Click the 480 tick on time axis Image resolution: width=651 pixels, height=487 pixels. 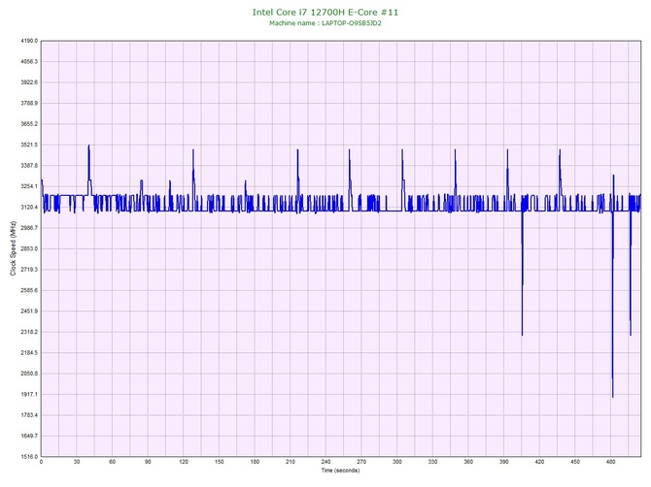click(x=611, y=462)
